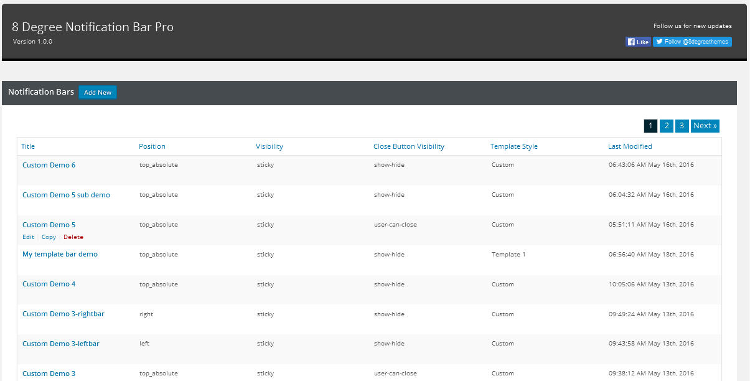The width and height of the screenshot is (750, 381).
Task: Follow @8degreethemes on Twitter
Action: tap(692, 42)
